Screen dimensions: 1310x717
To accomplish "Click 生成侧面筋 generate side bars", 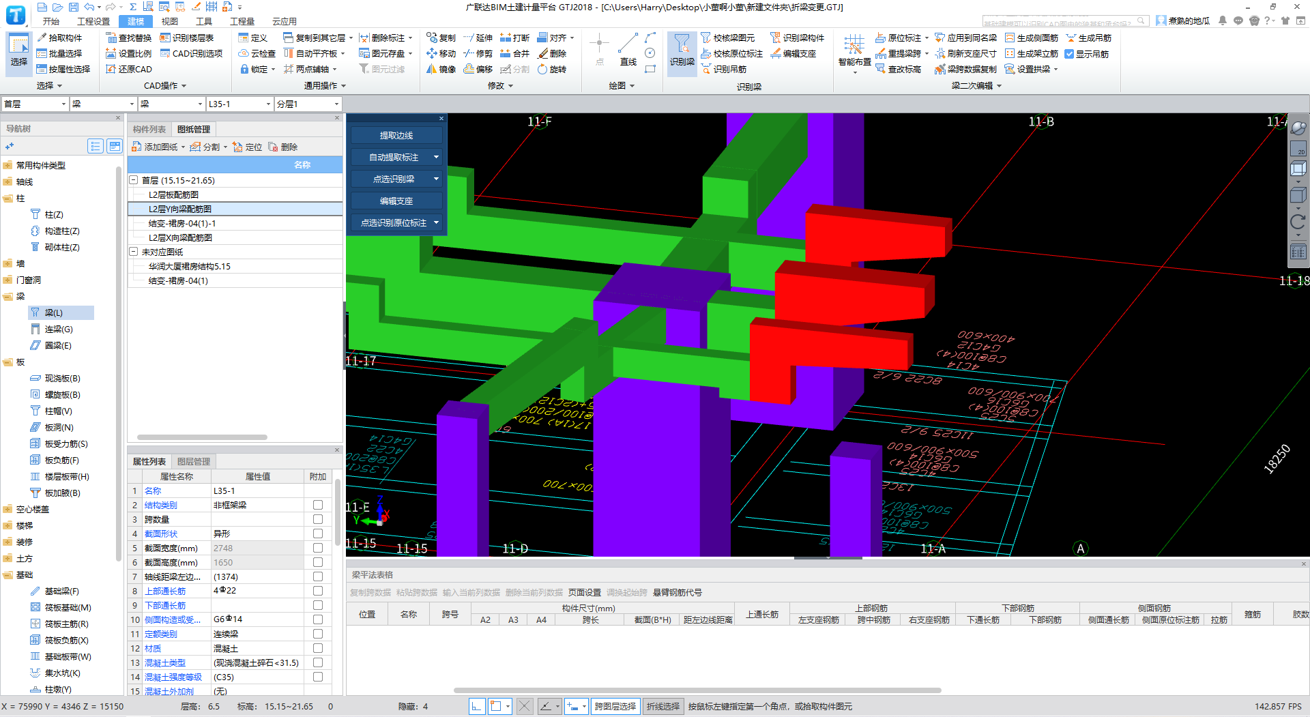I will 1032,38.
